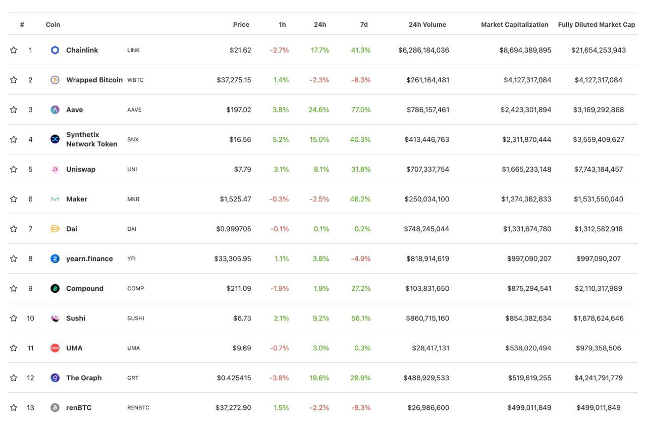Toggle the favorite star for Maker

click(14, 199)
